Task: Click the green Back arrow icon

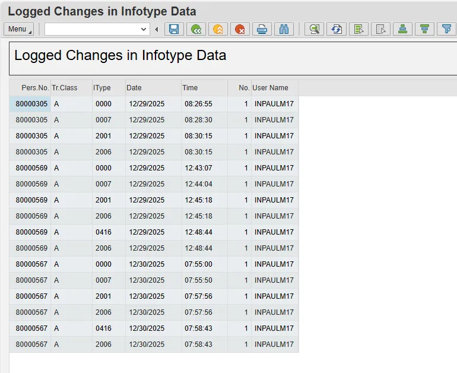Action: pos(196,29)
